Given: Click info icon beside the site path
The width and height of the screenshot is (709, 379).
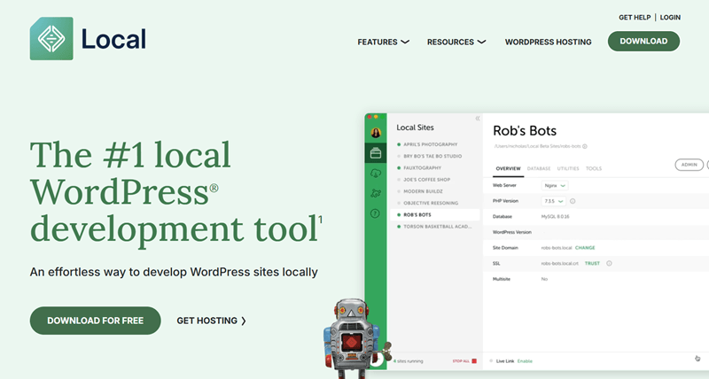Looking at the screenshot, I should point(585,146).
